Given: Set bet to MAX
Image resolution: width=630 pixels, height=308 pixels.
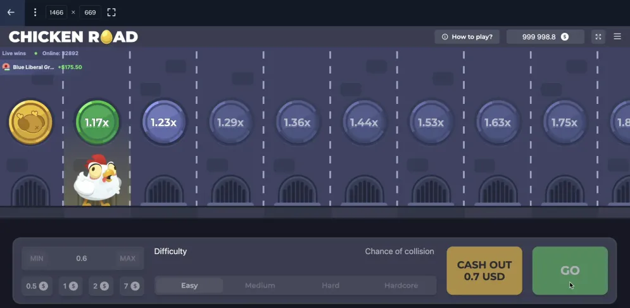Looking at the screenshot, I should (x=128, y=258).
